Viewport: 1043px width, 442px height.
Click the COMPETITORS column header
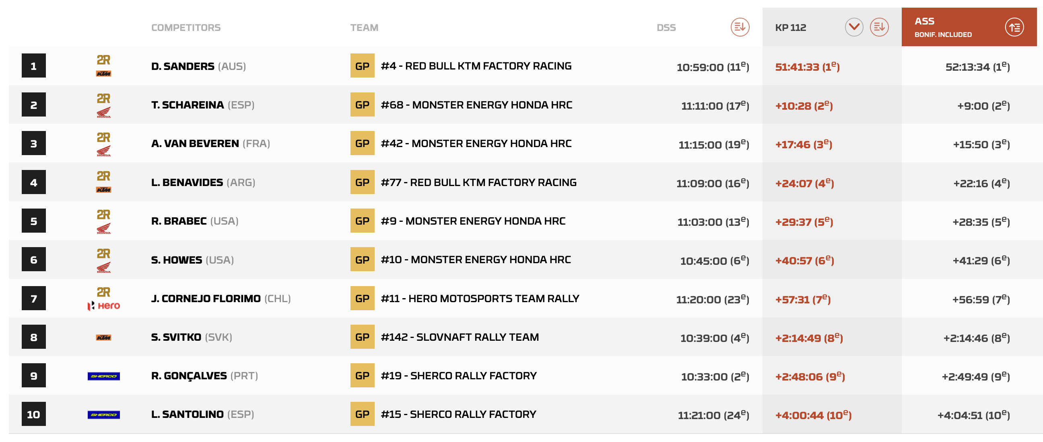point(186,27)
